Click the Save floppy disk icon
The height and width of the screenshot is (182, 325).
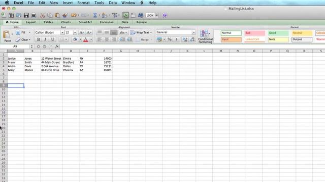(x=26, y=15)
